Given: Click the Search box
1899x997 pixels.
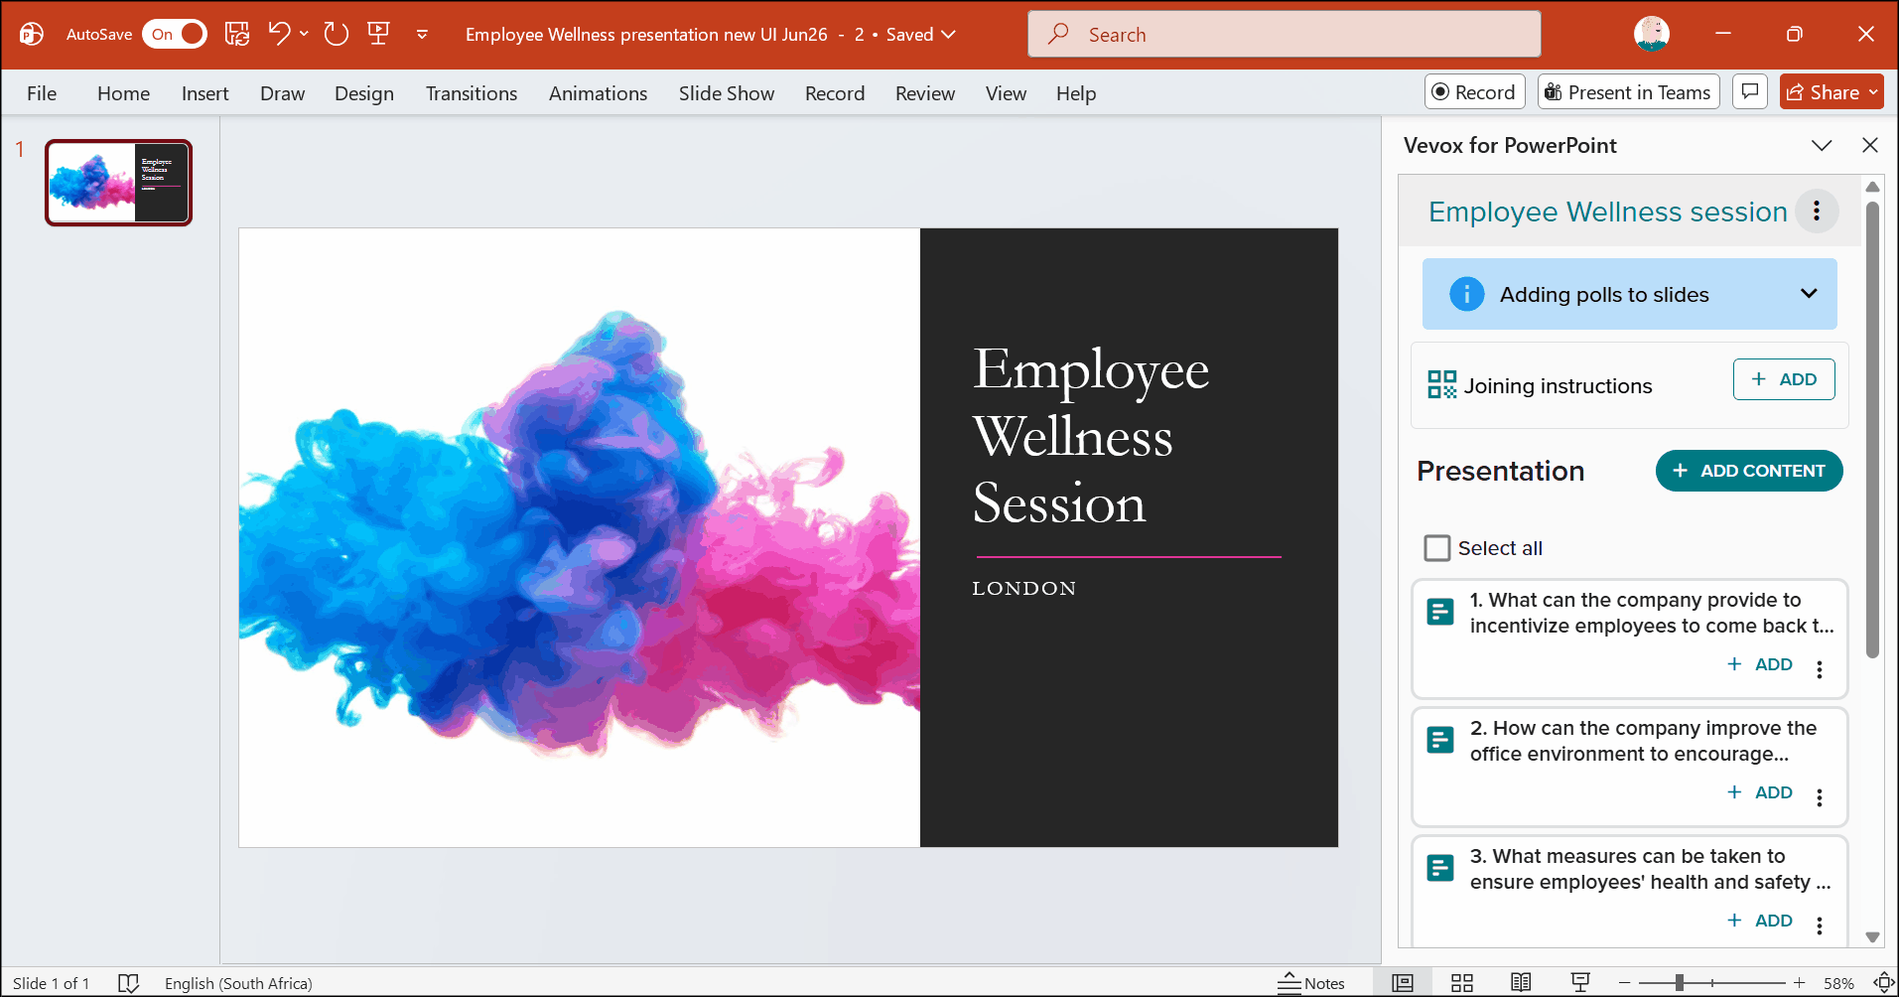Looking at the screenshot, I should 1284,35.
